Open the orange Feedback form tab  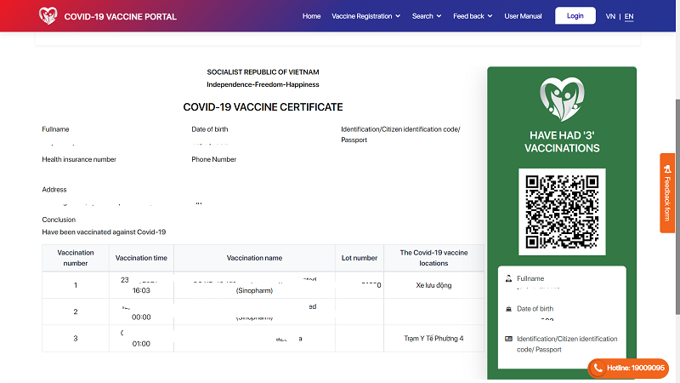(x=667, y=193)
